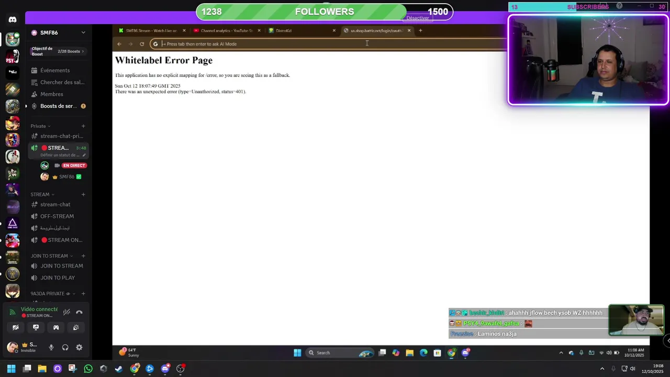Open the Windows Start button on the bottom taskbar
The width and height of the screenshot is (670, 377).
(x=11, y=369)
